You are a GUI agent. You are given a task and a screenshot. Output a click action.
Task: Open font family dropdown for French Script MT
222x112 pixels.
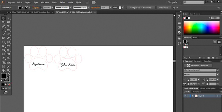218,70
